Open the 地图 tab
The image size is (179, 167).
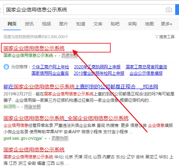coord(149,24)
